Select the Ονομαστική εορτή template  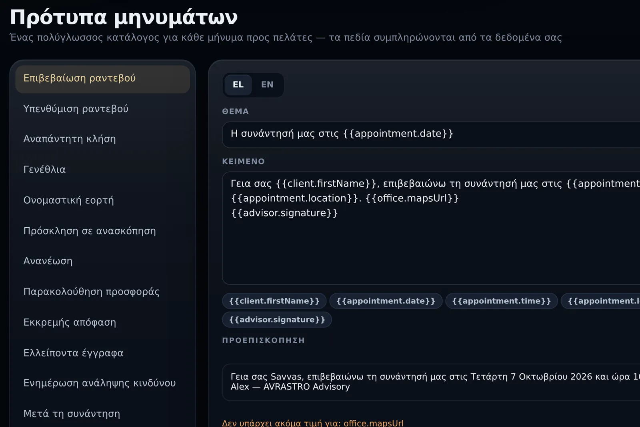click(x=102, y=200)
